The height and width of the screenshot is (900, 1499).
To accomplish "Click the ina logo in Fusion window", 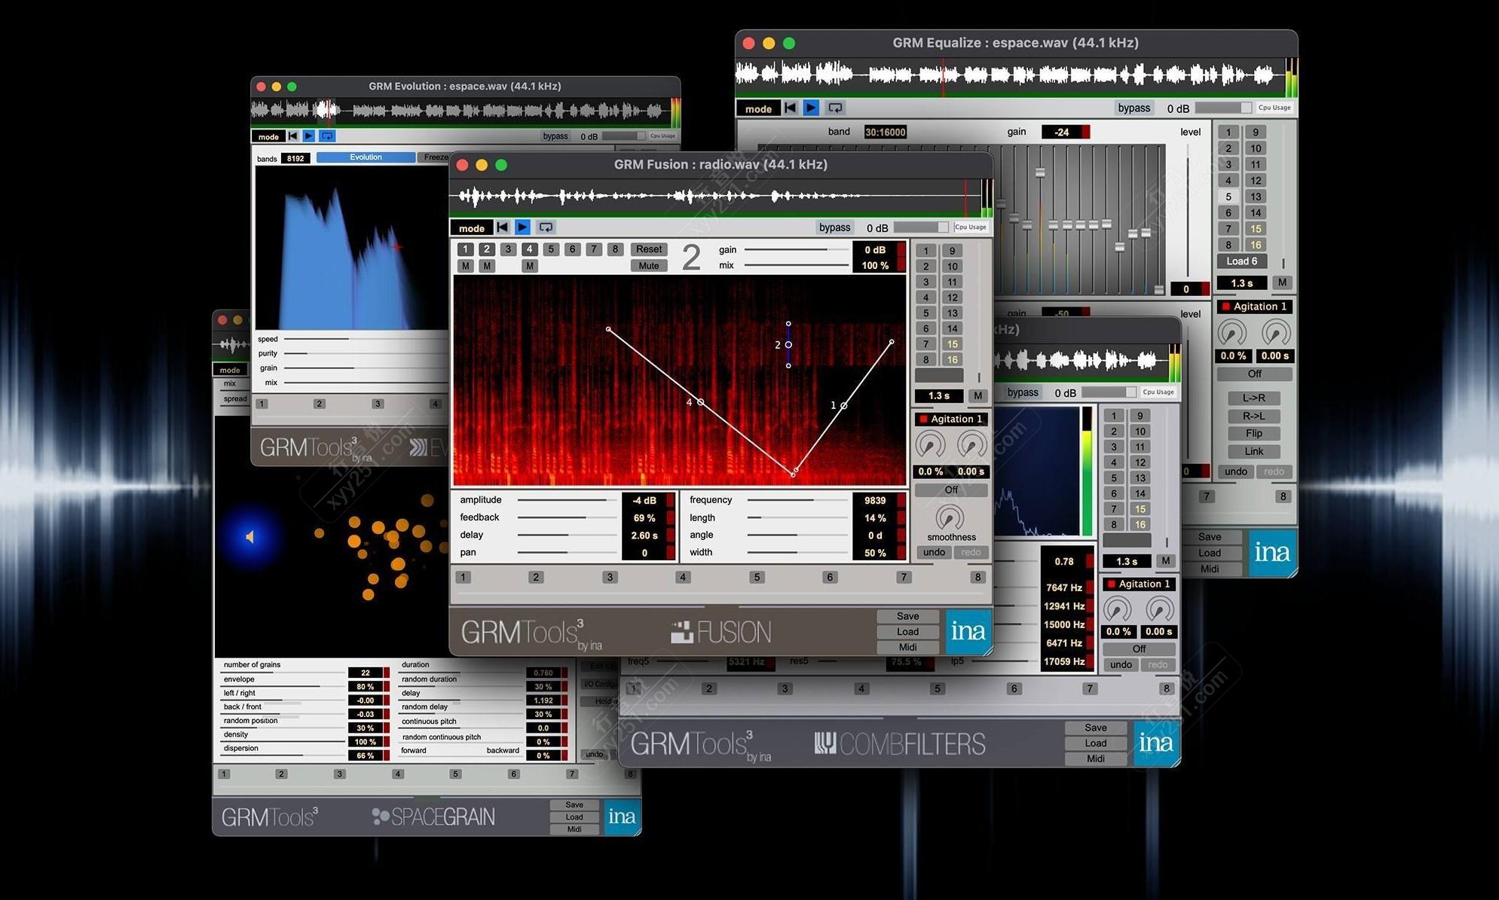I will [968, 630].
